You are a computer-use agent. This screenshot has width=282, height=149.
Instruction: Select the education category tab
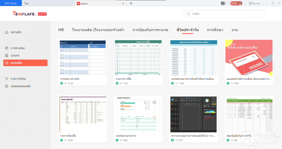tap(215, 30)
